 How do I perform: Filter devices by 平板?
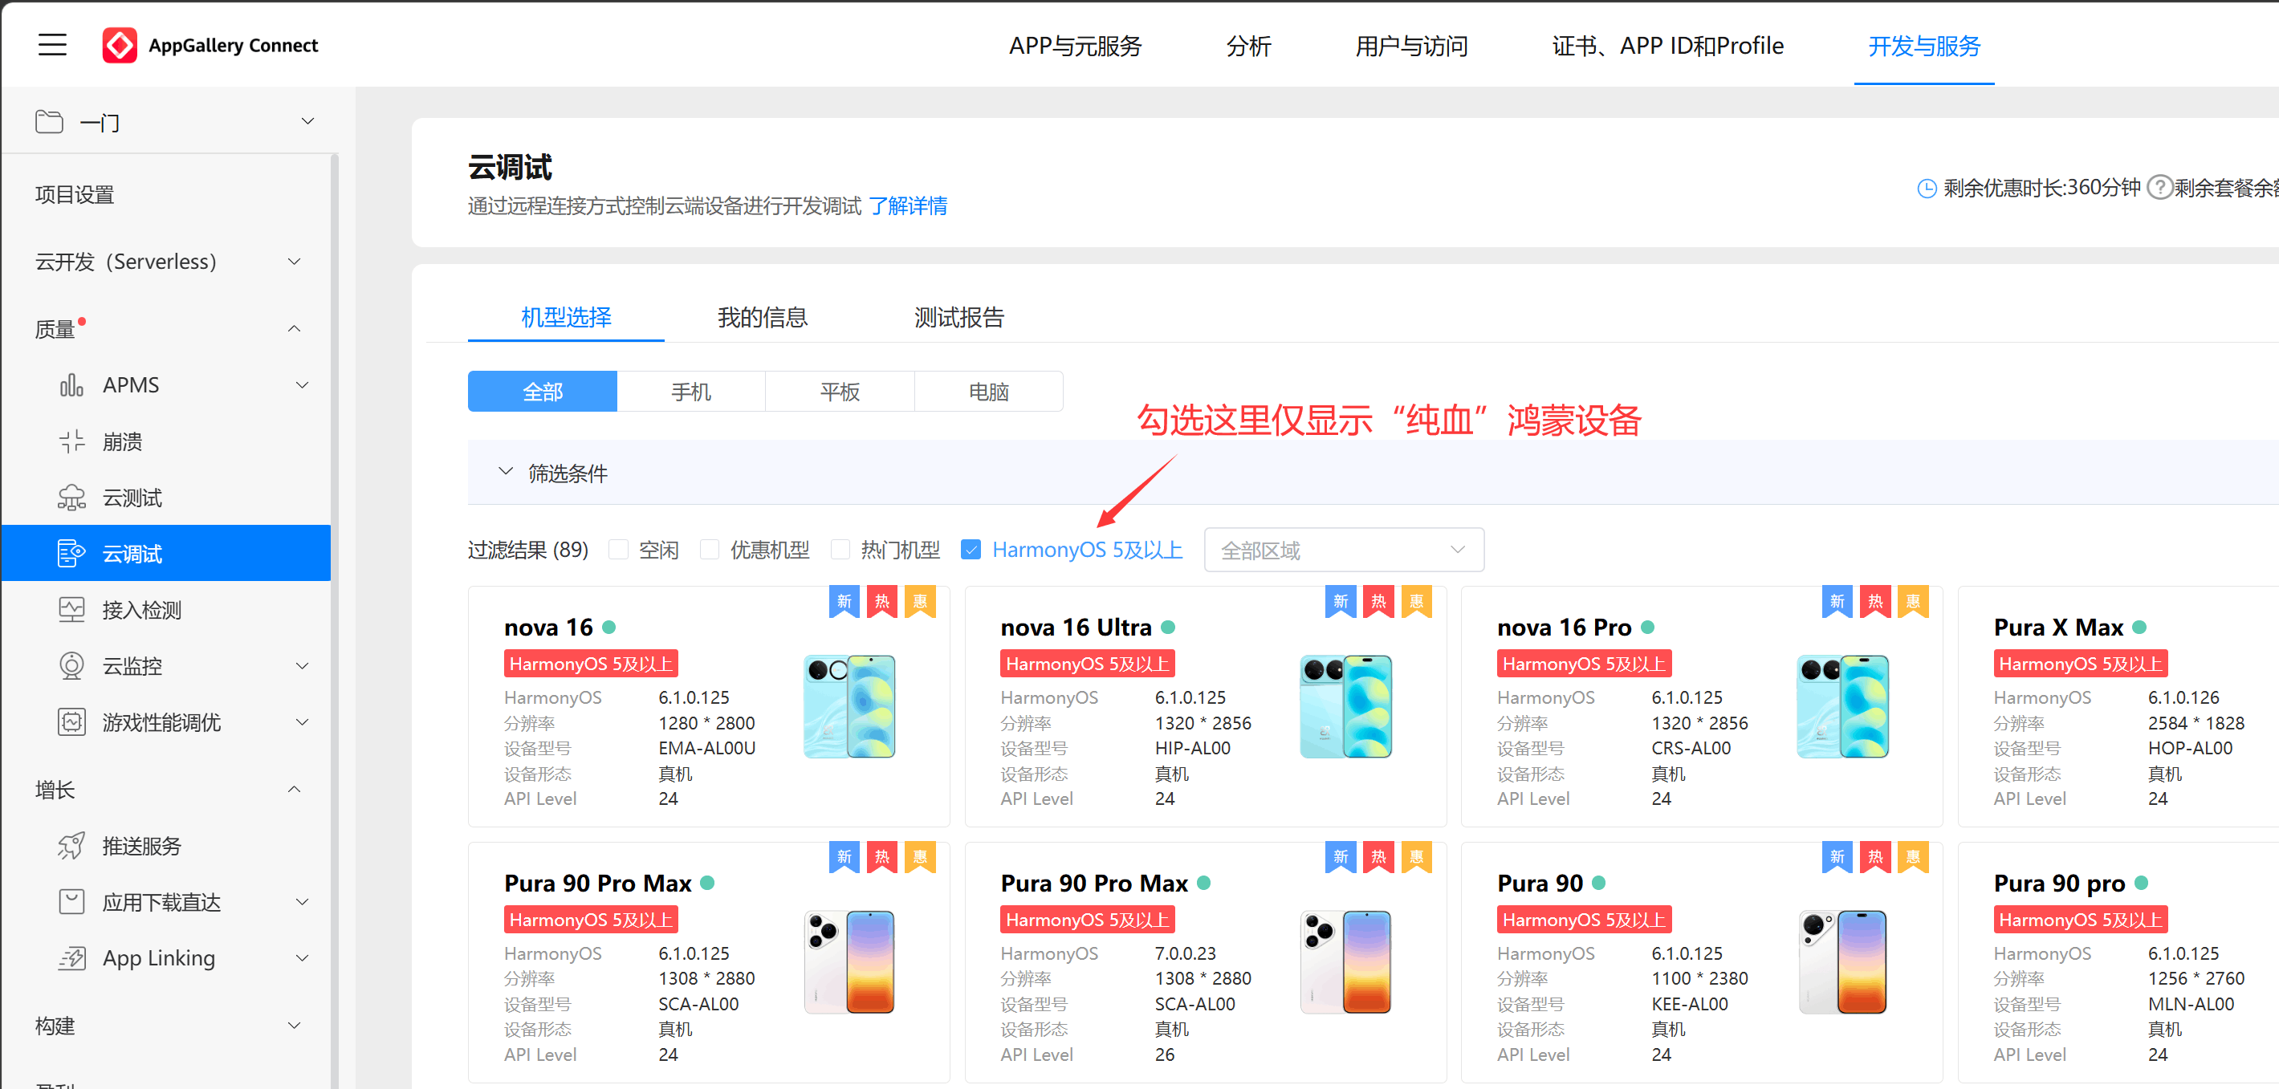pyautogui.click(x=840, y=391)
